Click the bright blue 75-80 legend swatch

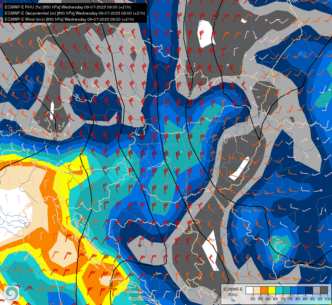point(294,290)
